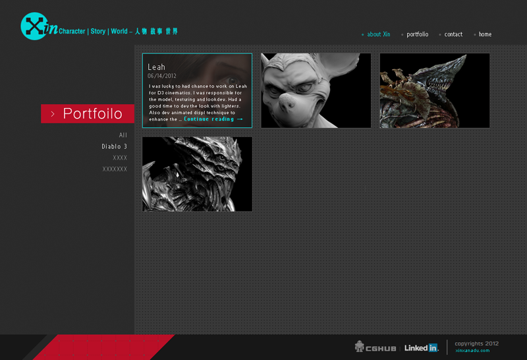This screenshot has width=527, height=360.
Task: Open the LinkedIn footer logo link
Action: [422, 348]
